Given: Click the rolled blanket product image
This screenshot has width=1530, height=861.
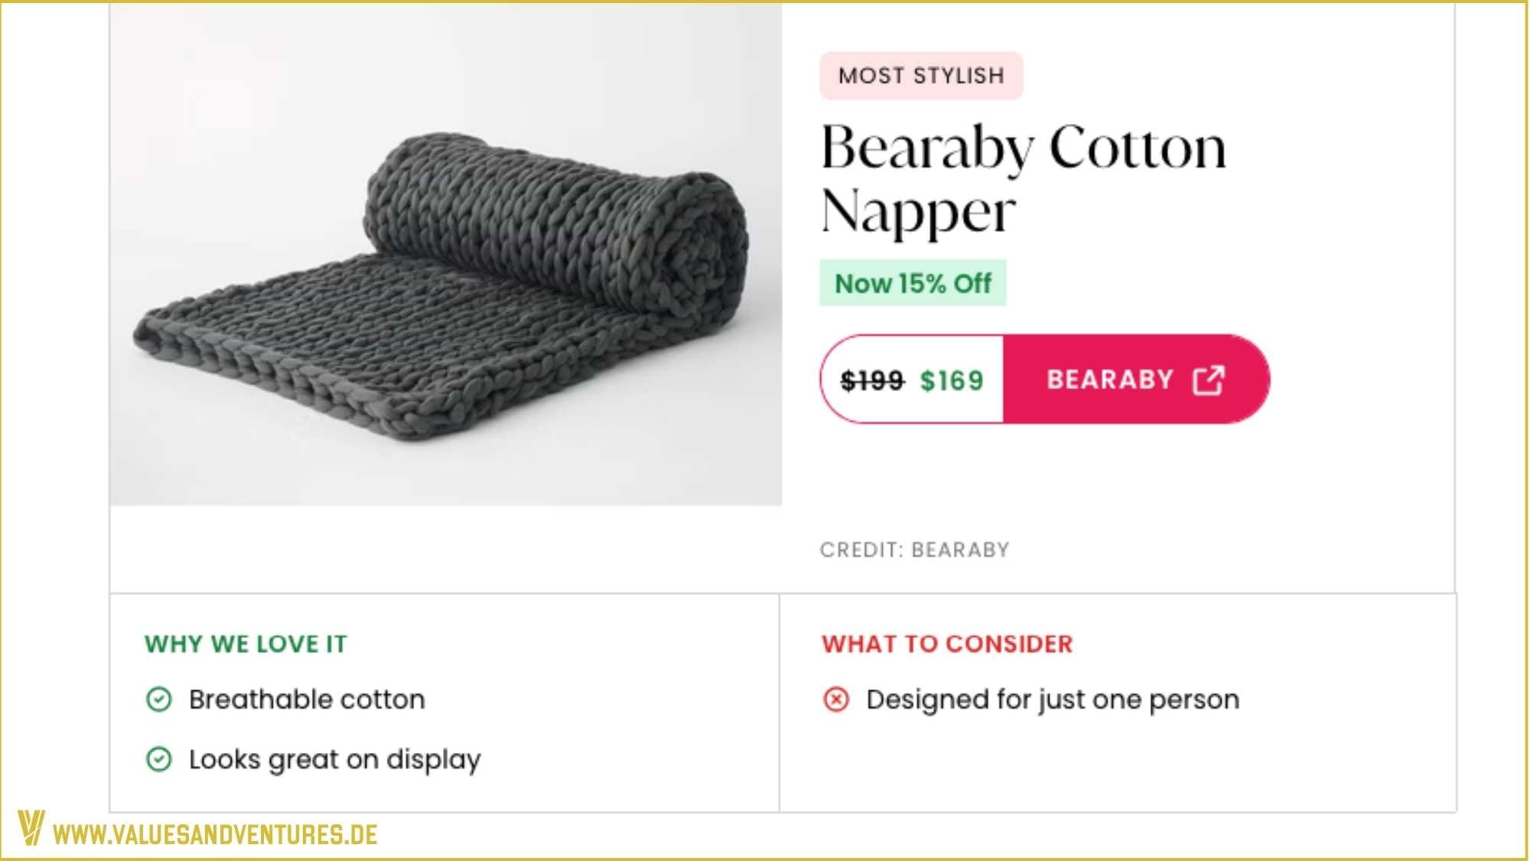Looking at the screenshot, I should [x=446, y=253].
